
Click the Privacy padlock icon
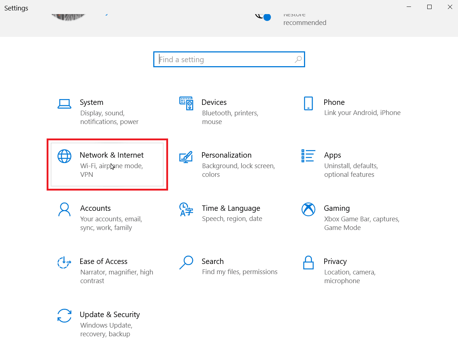tap(308, 263)
